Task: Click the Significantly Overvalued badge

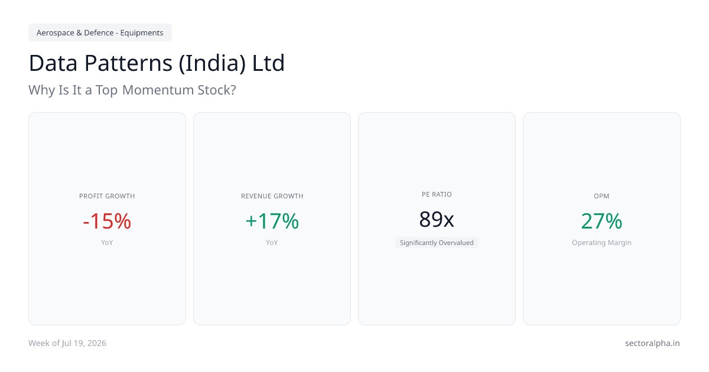Action: tap(437, 243)
